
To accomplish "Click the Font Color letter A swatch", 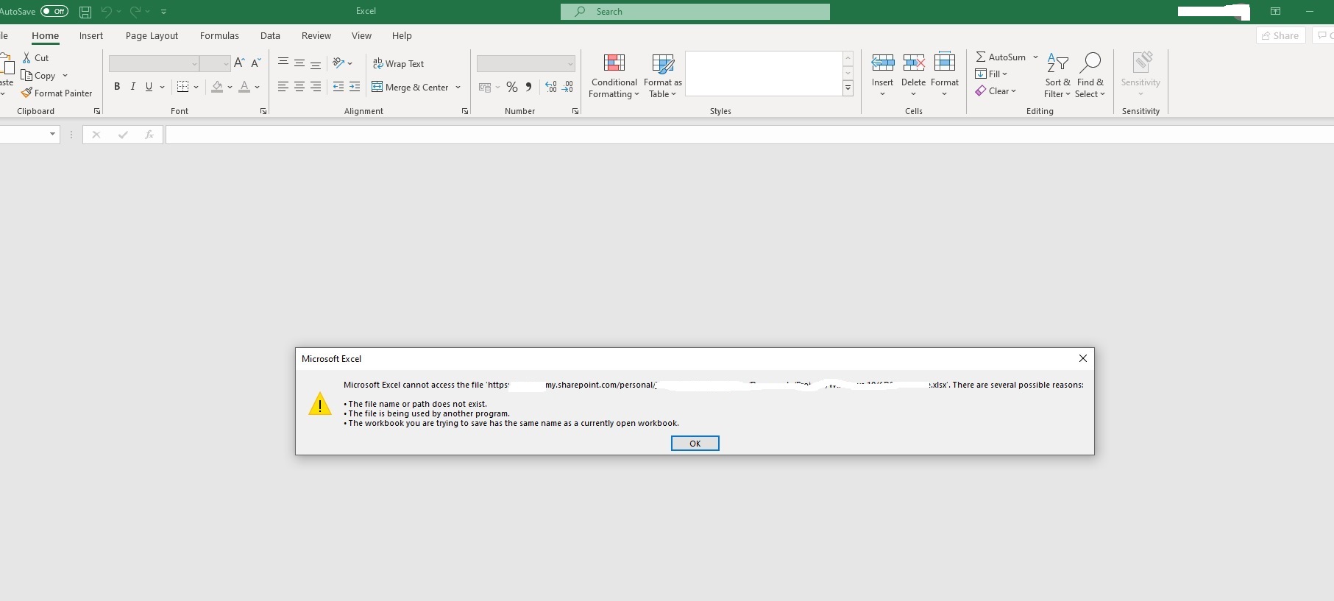I will tap(244, 87).
